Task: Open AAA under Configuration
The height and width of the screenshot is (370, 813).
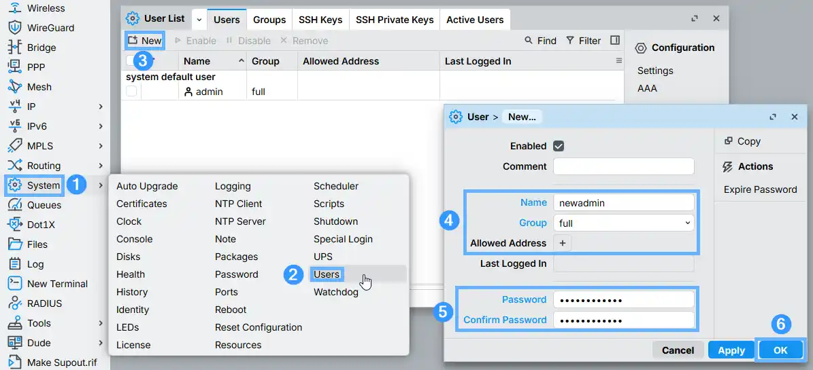Action: click(647, 88)
